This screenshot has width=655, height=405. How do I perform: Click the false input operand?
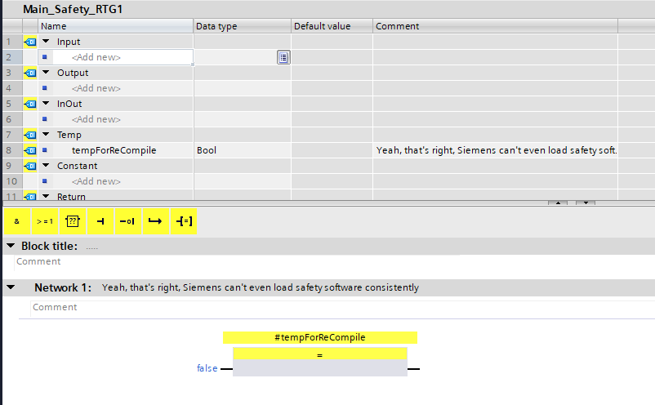pyautogui.click(x=207, y=368)
